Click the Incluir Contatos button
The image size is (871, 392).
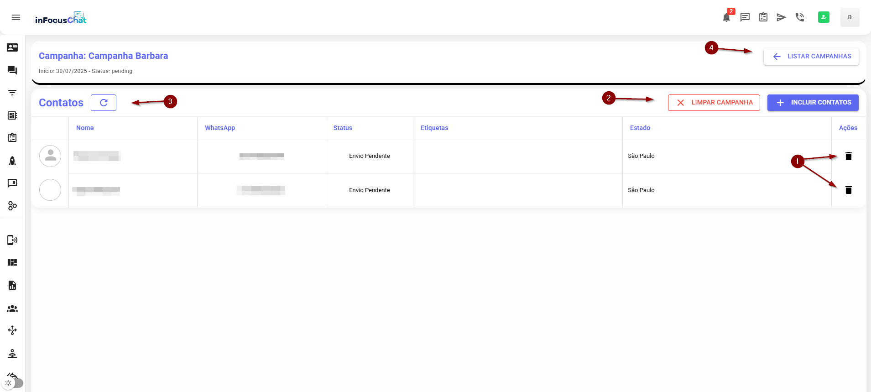(x=813, y=103)
